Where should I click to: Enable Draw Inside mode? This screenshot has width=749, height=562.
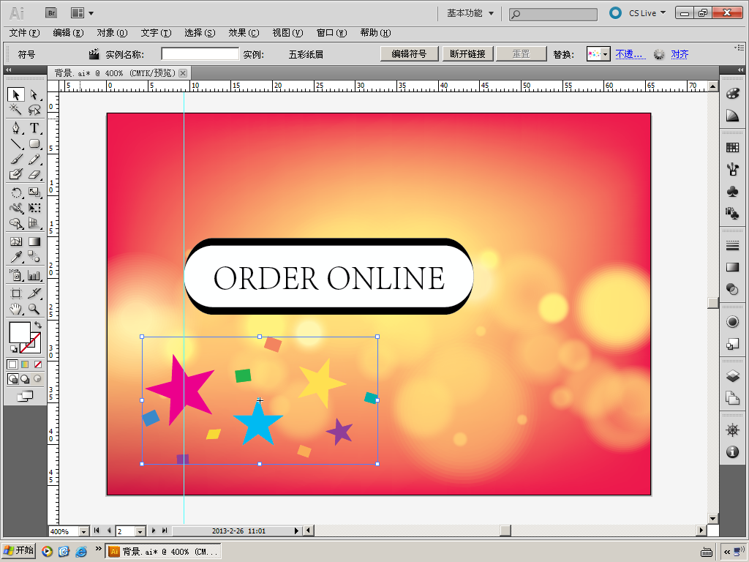(37, 379)
